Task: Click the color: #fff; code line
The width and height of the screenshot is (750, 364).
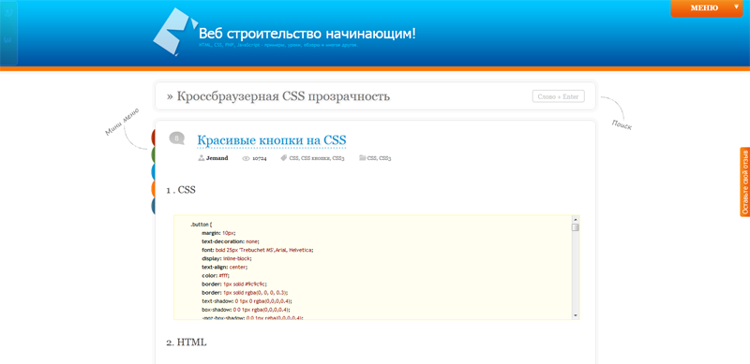Action: [x=216, y=276]
